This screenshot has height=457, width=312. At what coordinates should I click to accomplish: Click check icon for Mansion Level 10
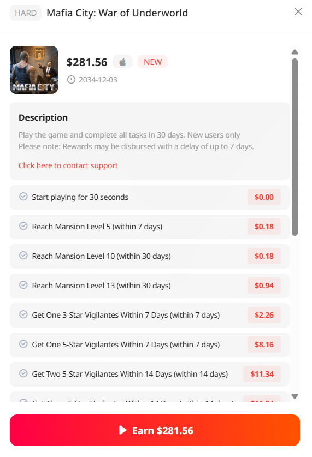tap(23, 256)
